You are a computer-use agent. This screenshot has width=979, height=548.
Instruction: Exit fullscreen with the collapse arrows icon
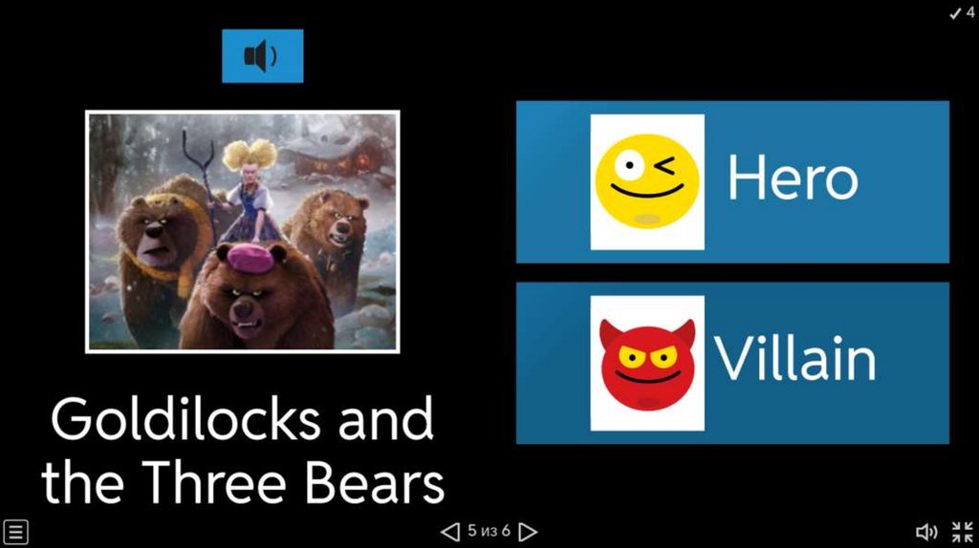pyautogui.click(x=962, y=532)
